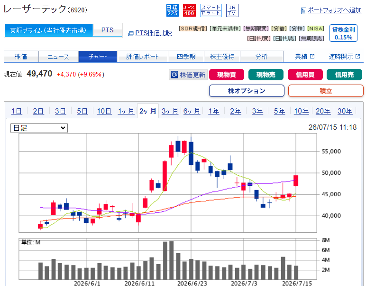The height and width of the screenshot is (286, 366).
Task: Open the 分析 tab
Action: click(261, 57)
